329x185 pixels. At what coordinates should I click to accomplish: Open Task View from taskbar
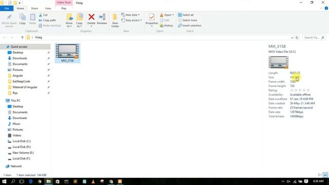(22, 181)
